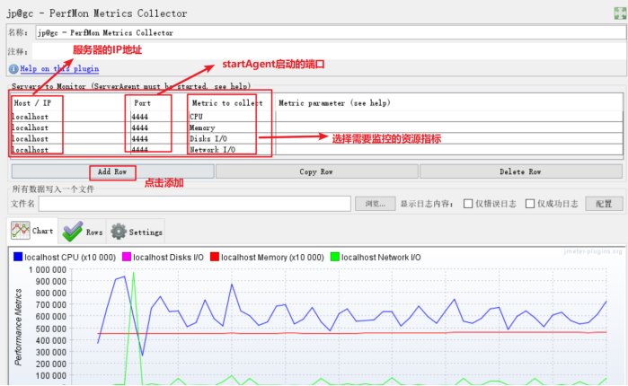
Task: Click the 4444 port cell in the CPU row
Action: pos(159,117)
